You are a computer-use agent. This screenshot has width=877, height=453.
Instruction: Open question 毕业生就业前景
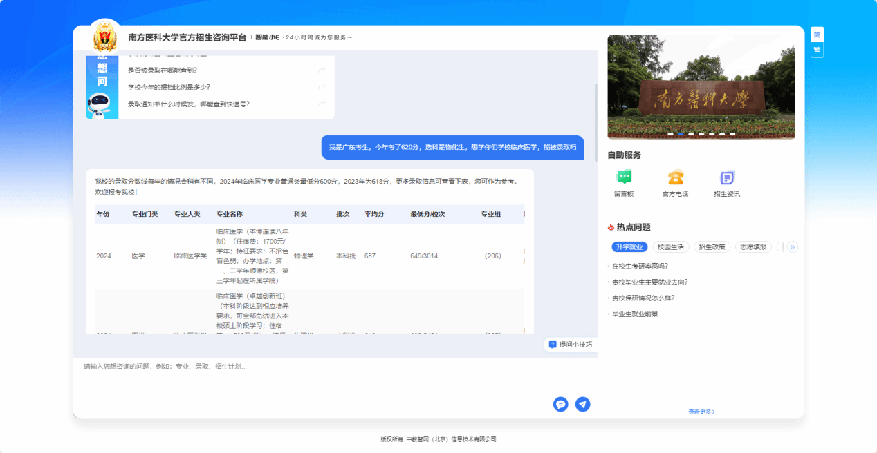[634, 314]
